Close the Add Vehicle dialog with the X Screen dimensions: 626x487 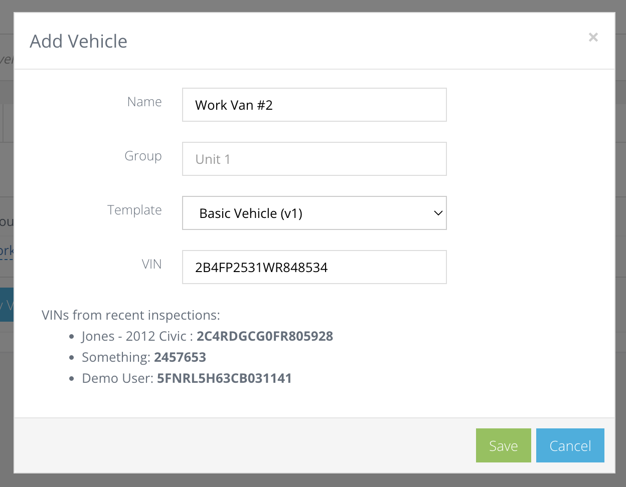tap(593, 37)
